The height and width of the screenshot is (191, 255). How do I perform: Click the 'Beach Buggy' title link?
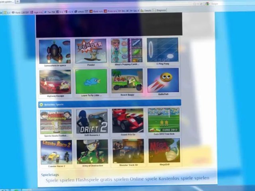[127, 95]
